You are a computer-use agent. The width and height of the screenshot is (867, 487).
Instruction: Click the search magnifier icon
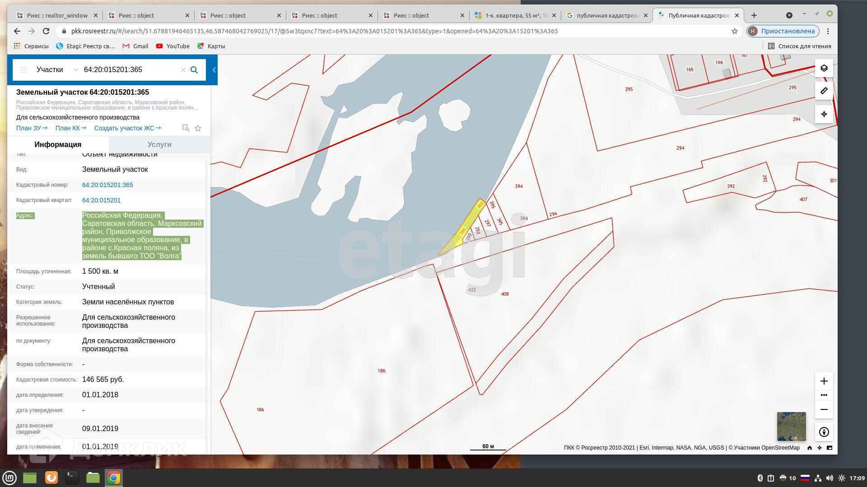coord(194,70)
